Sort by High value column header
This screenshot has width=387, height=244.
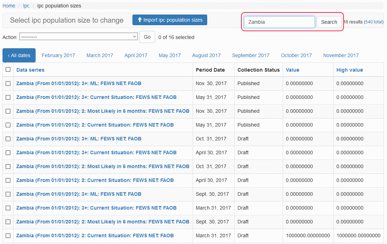pos(350,70)
